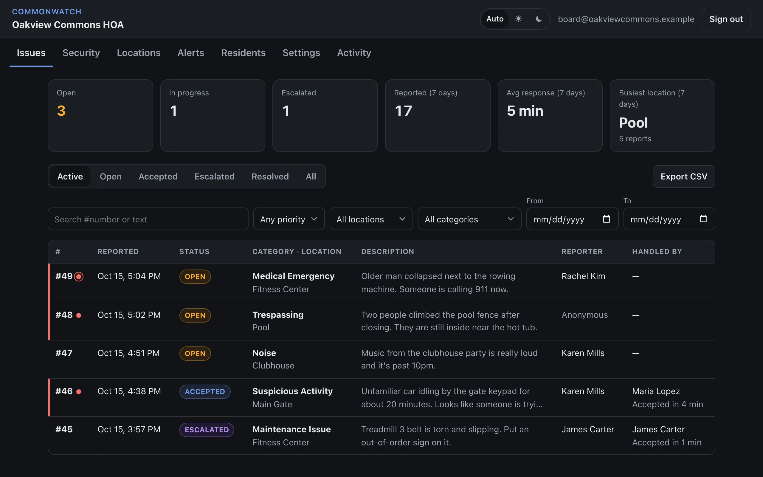Show All issues filter

coord(311,176)
